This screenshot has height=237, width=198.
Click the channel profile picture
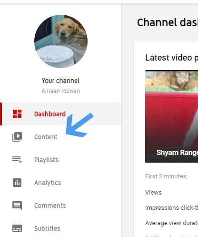61,41
